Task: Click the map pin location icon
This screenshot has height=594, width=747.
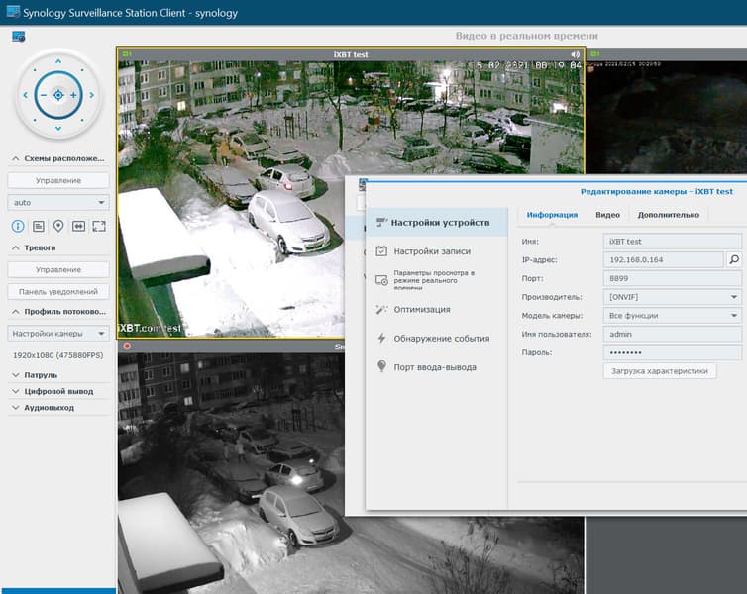Action: click(58, 226)
